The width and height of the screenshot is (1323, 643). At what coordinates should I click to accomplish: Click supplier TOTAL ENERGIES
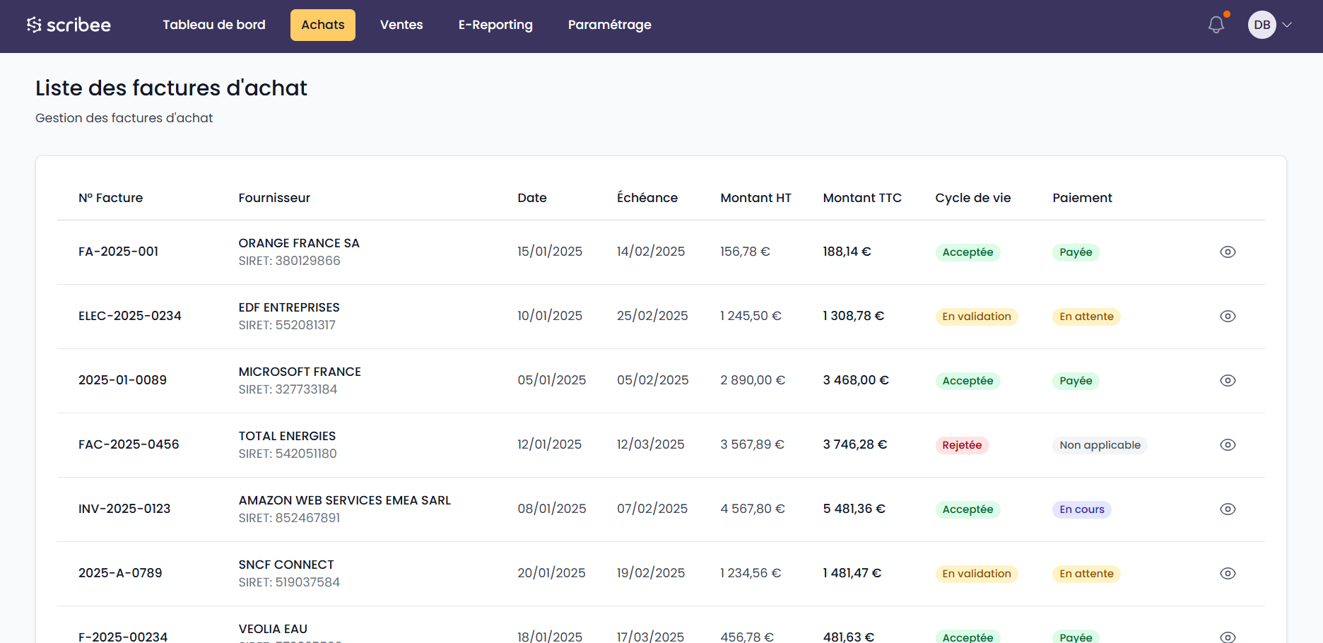tap(287, 436)
